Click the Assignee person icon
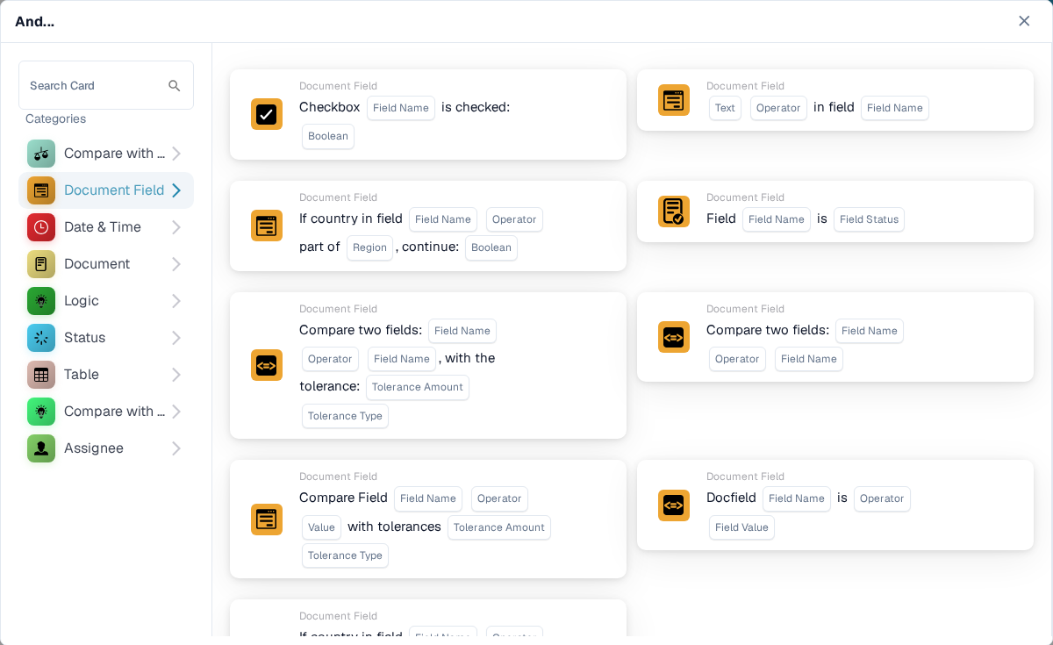Image resolution: width=1053 pixels, height=645 pixels. click(41, 448)
